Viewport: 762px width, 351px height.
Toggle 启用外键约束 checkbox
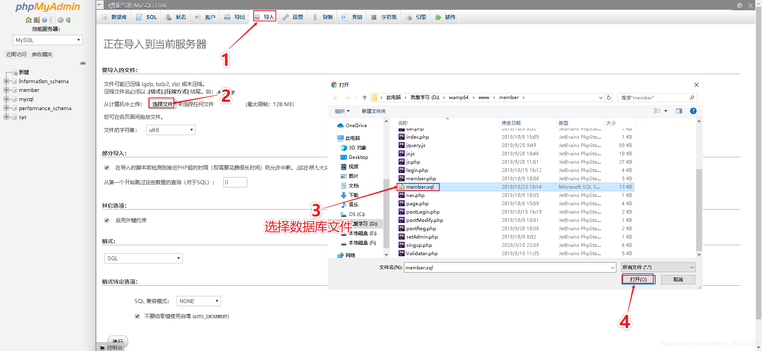pos(107,220)
